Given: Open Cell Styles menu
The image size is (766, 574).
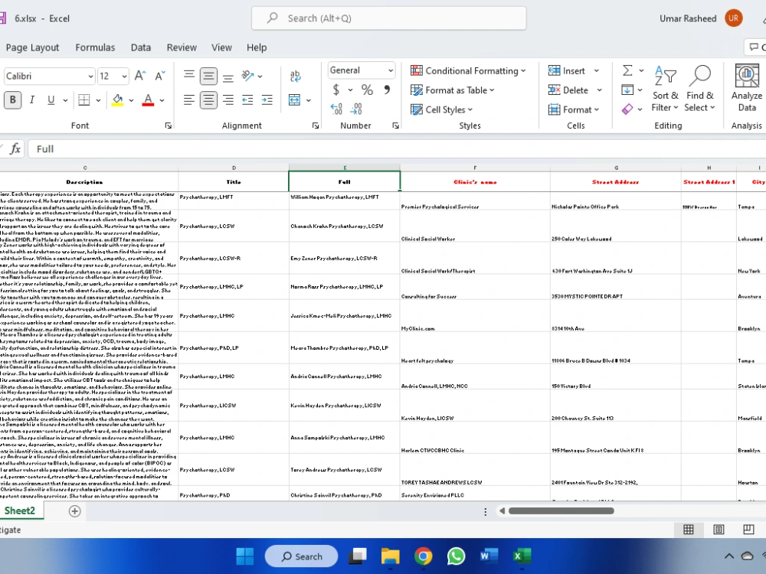Looking at the screenshot, I should 442,109.
